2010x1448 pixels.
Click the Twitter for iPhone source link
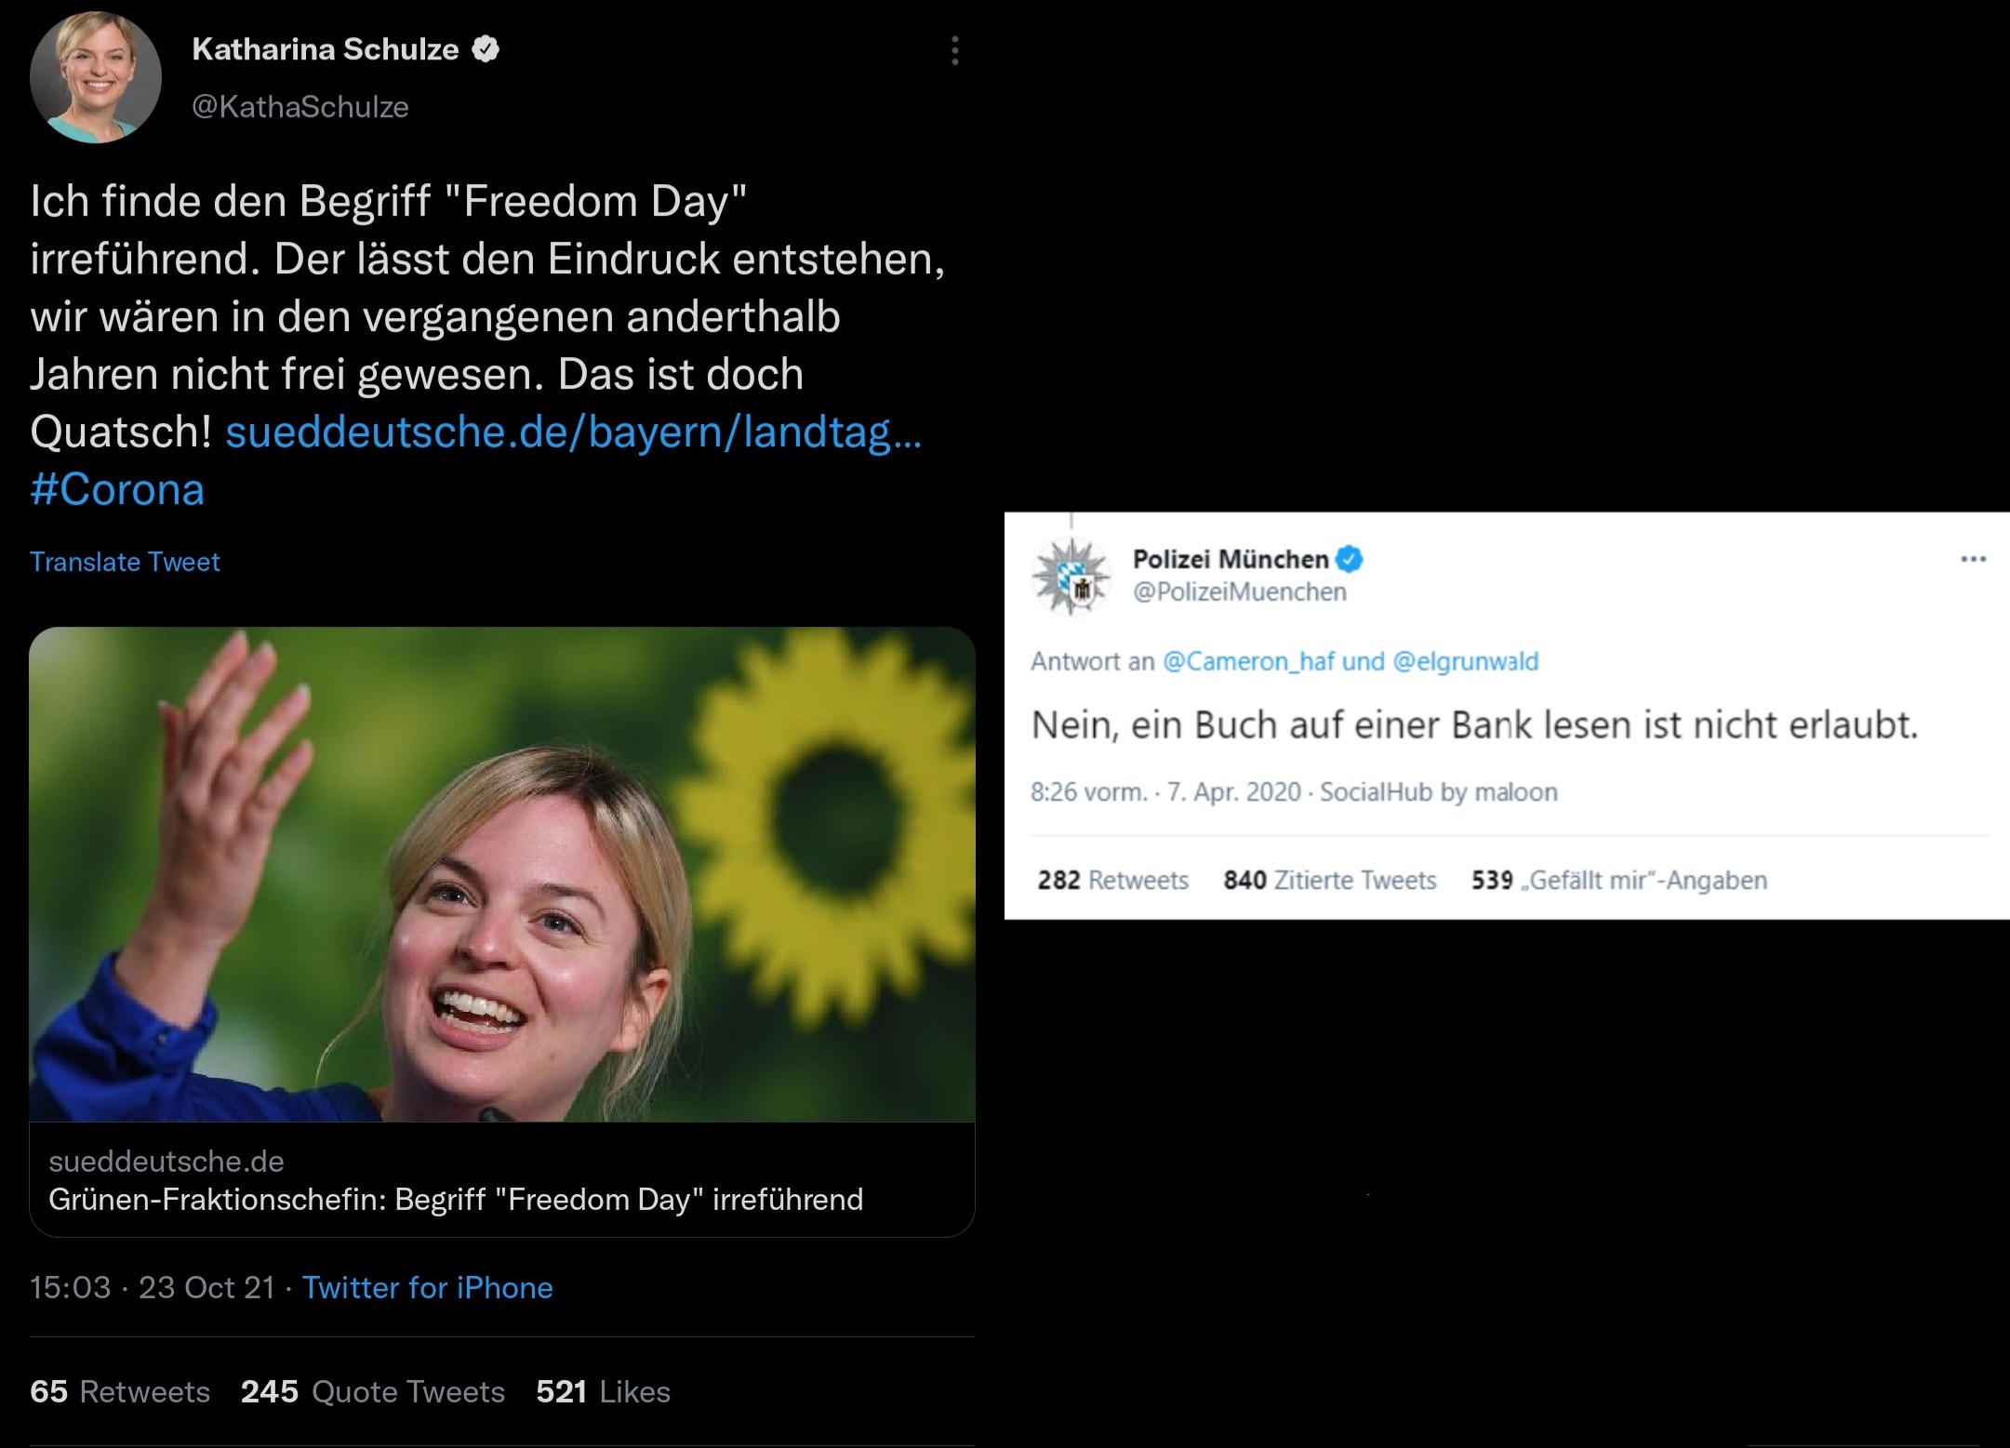(x=428, y=1287)
